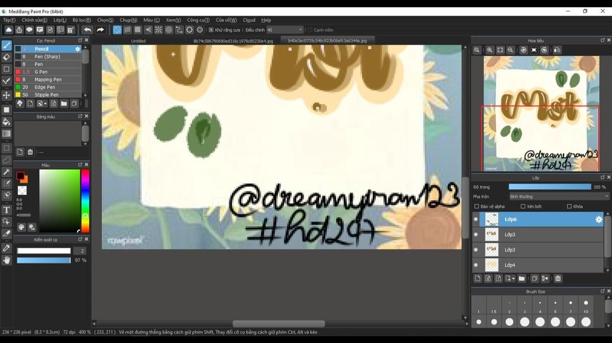Select the Lớp4 layer row

(x=538, y=265)
